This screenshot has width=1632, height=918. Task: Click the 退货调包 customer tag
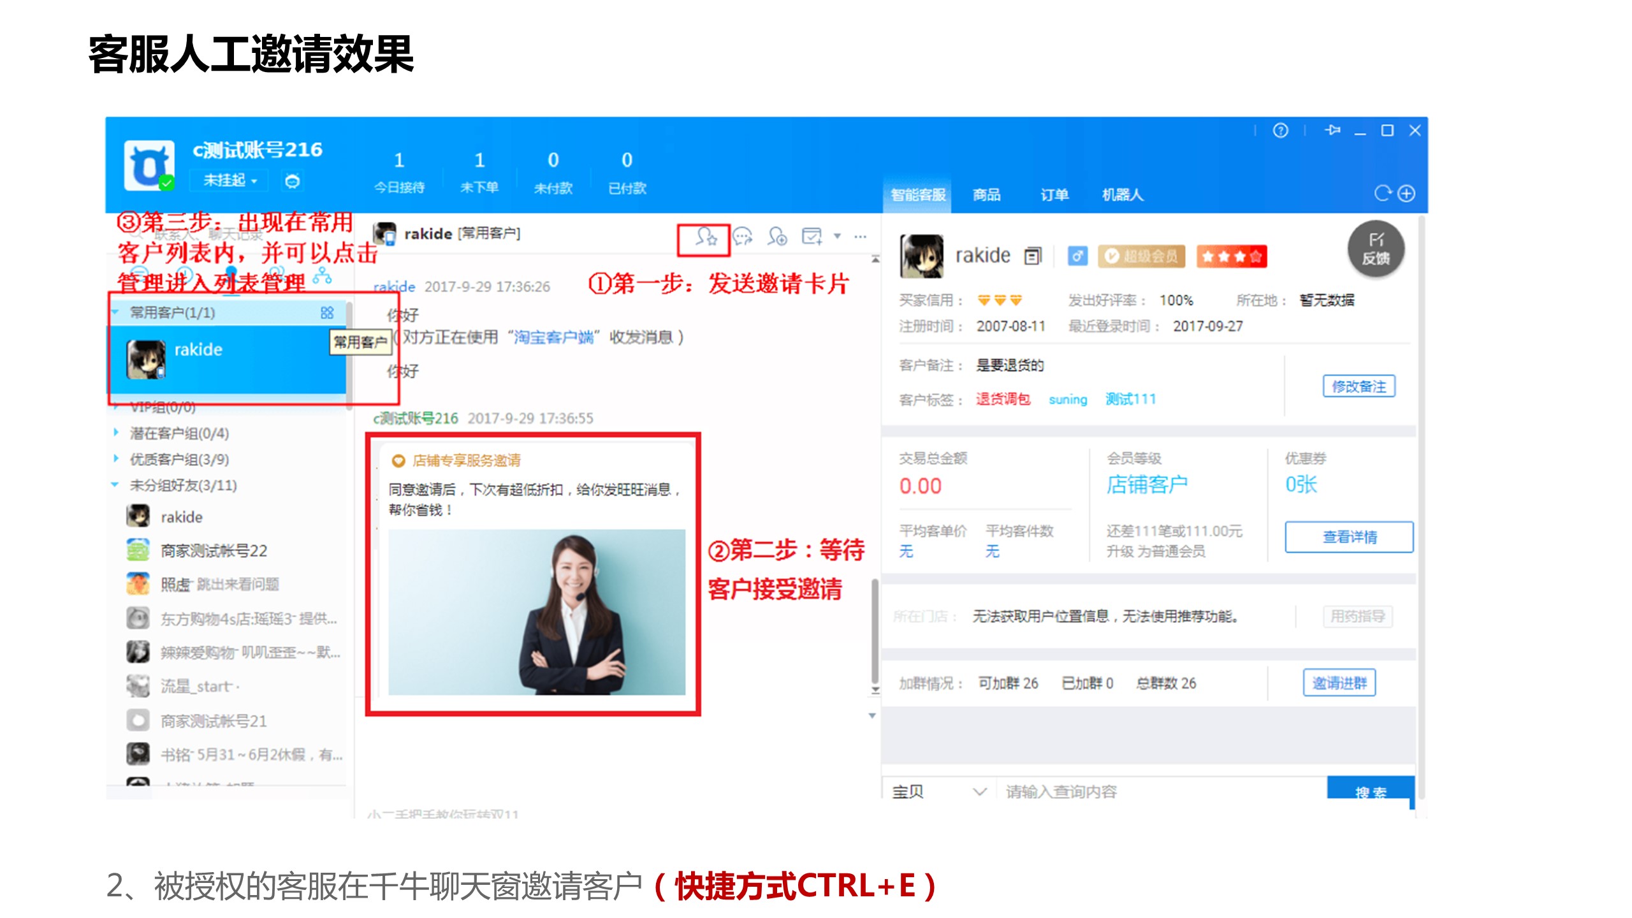pos(1003,399)
